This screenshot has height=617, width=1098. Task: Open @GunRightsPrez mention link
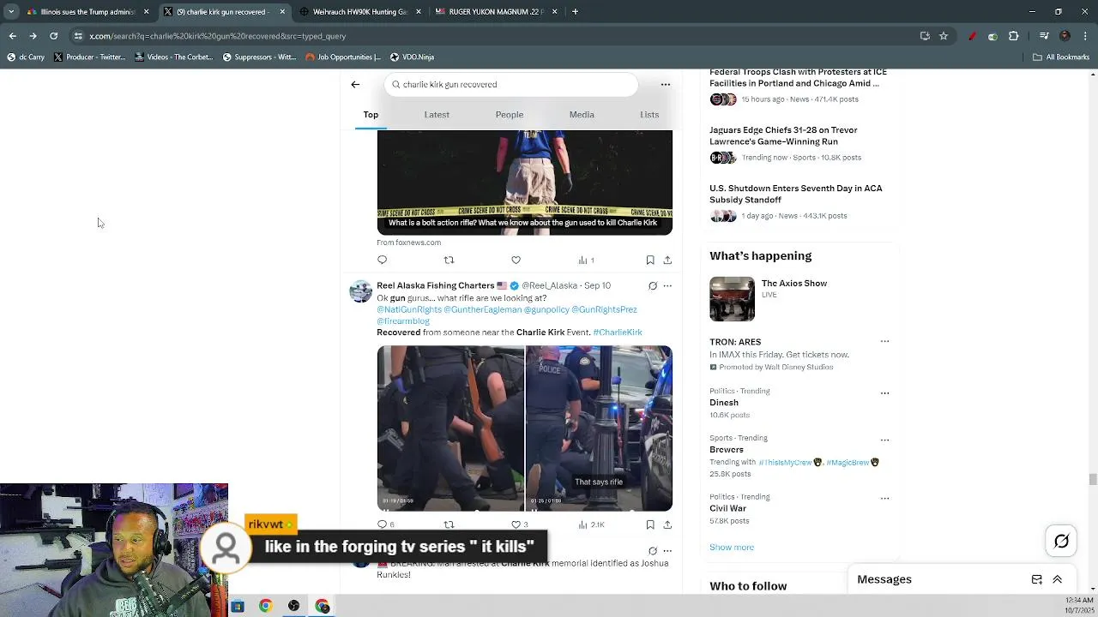coord(604,309)
